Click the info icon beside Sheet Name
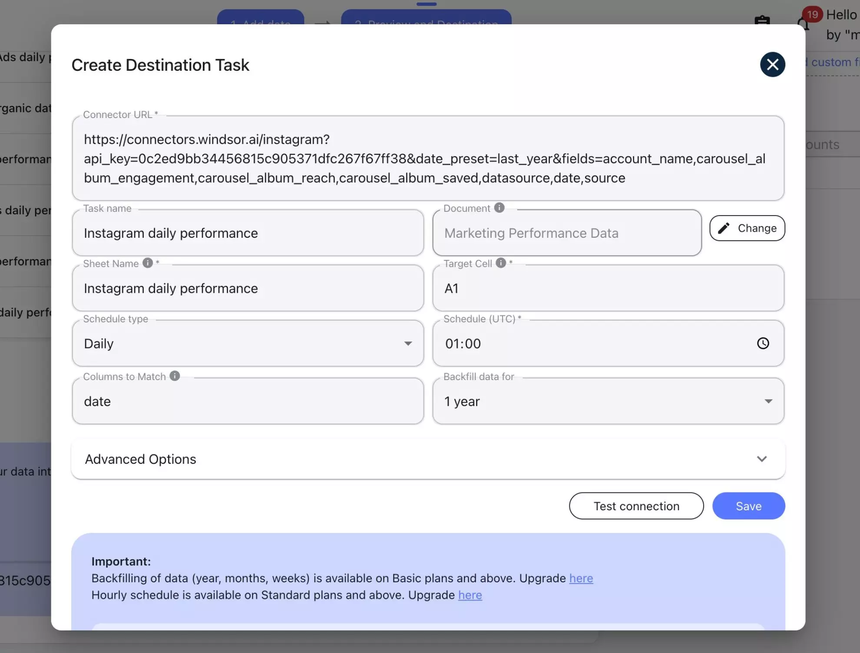Screen dimensions: 860x653 (147, 263)
